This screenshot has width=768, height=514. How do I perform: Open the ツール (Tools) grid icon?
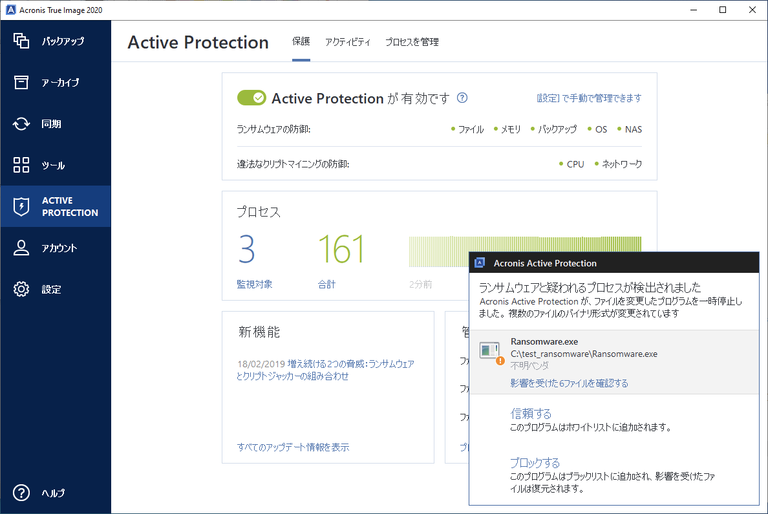[21, 165]
